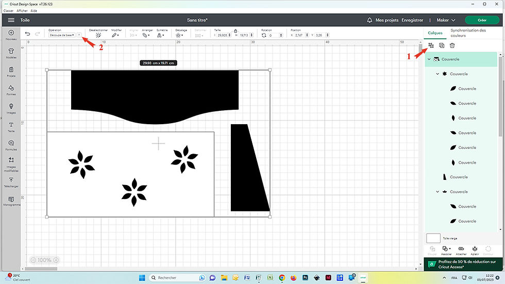Image resolution: width=505 pixels, height=284 pixels.
Task: Open Photoshop from the taskbar
Action: point(305,278)
